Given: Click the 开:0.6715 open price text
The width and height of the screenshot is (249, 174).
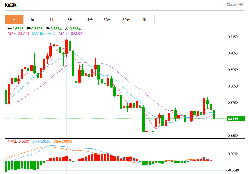Looking at the screenshot, I should tap(15, 29).
